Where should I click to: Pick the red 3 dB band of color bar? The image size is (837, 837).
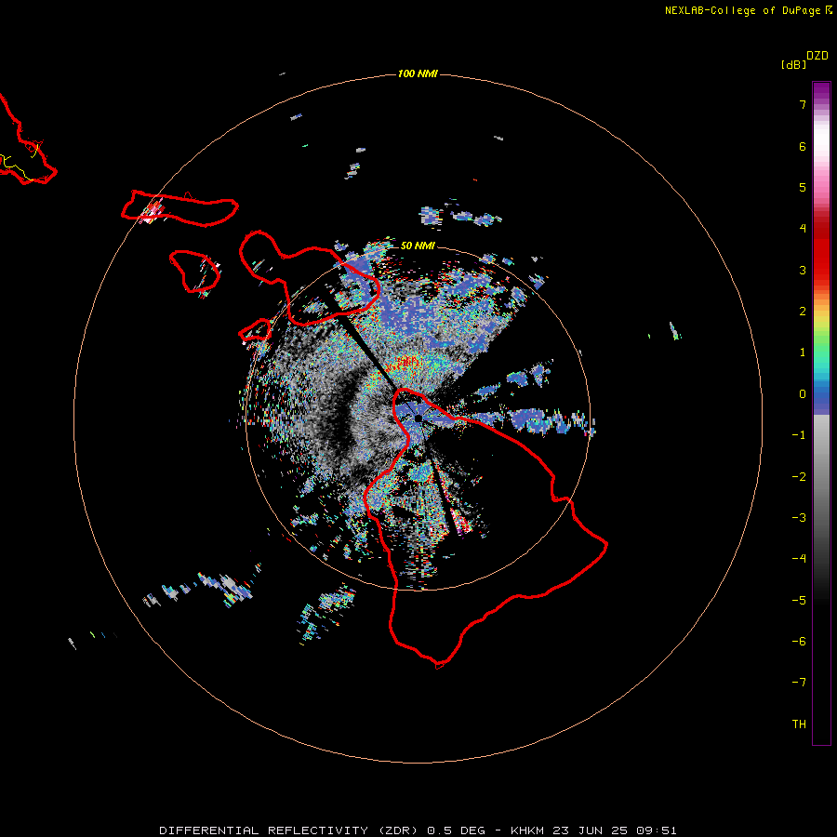[821, 267]
